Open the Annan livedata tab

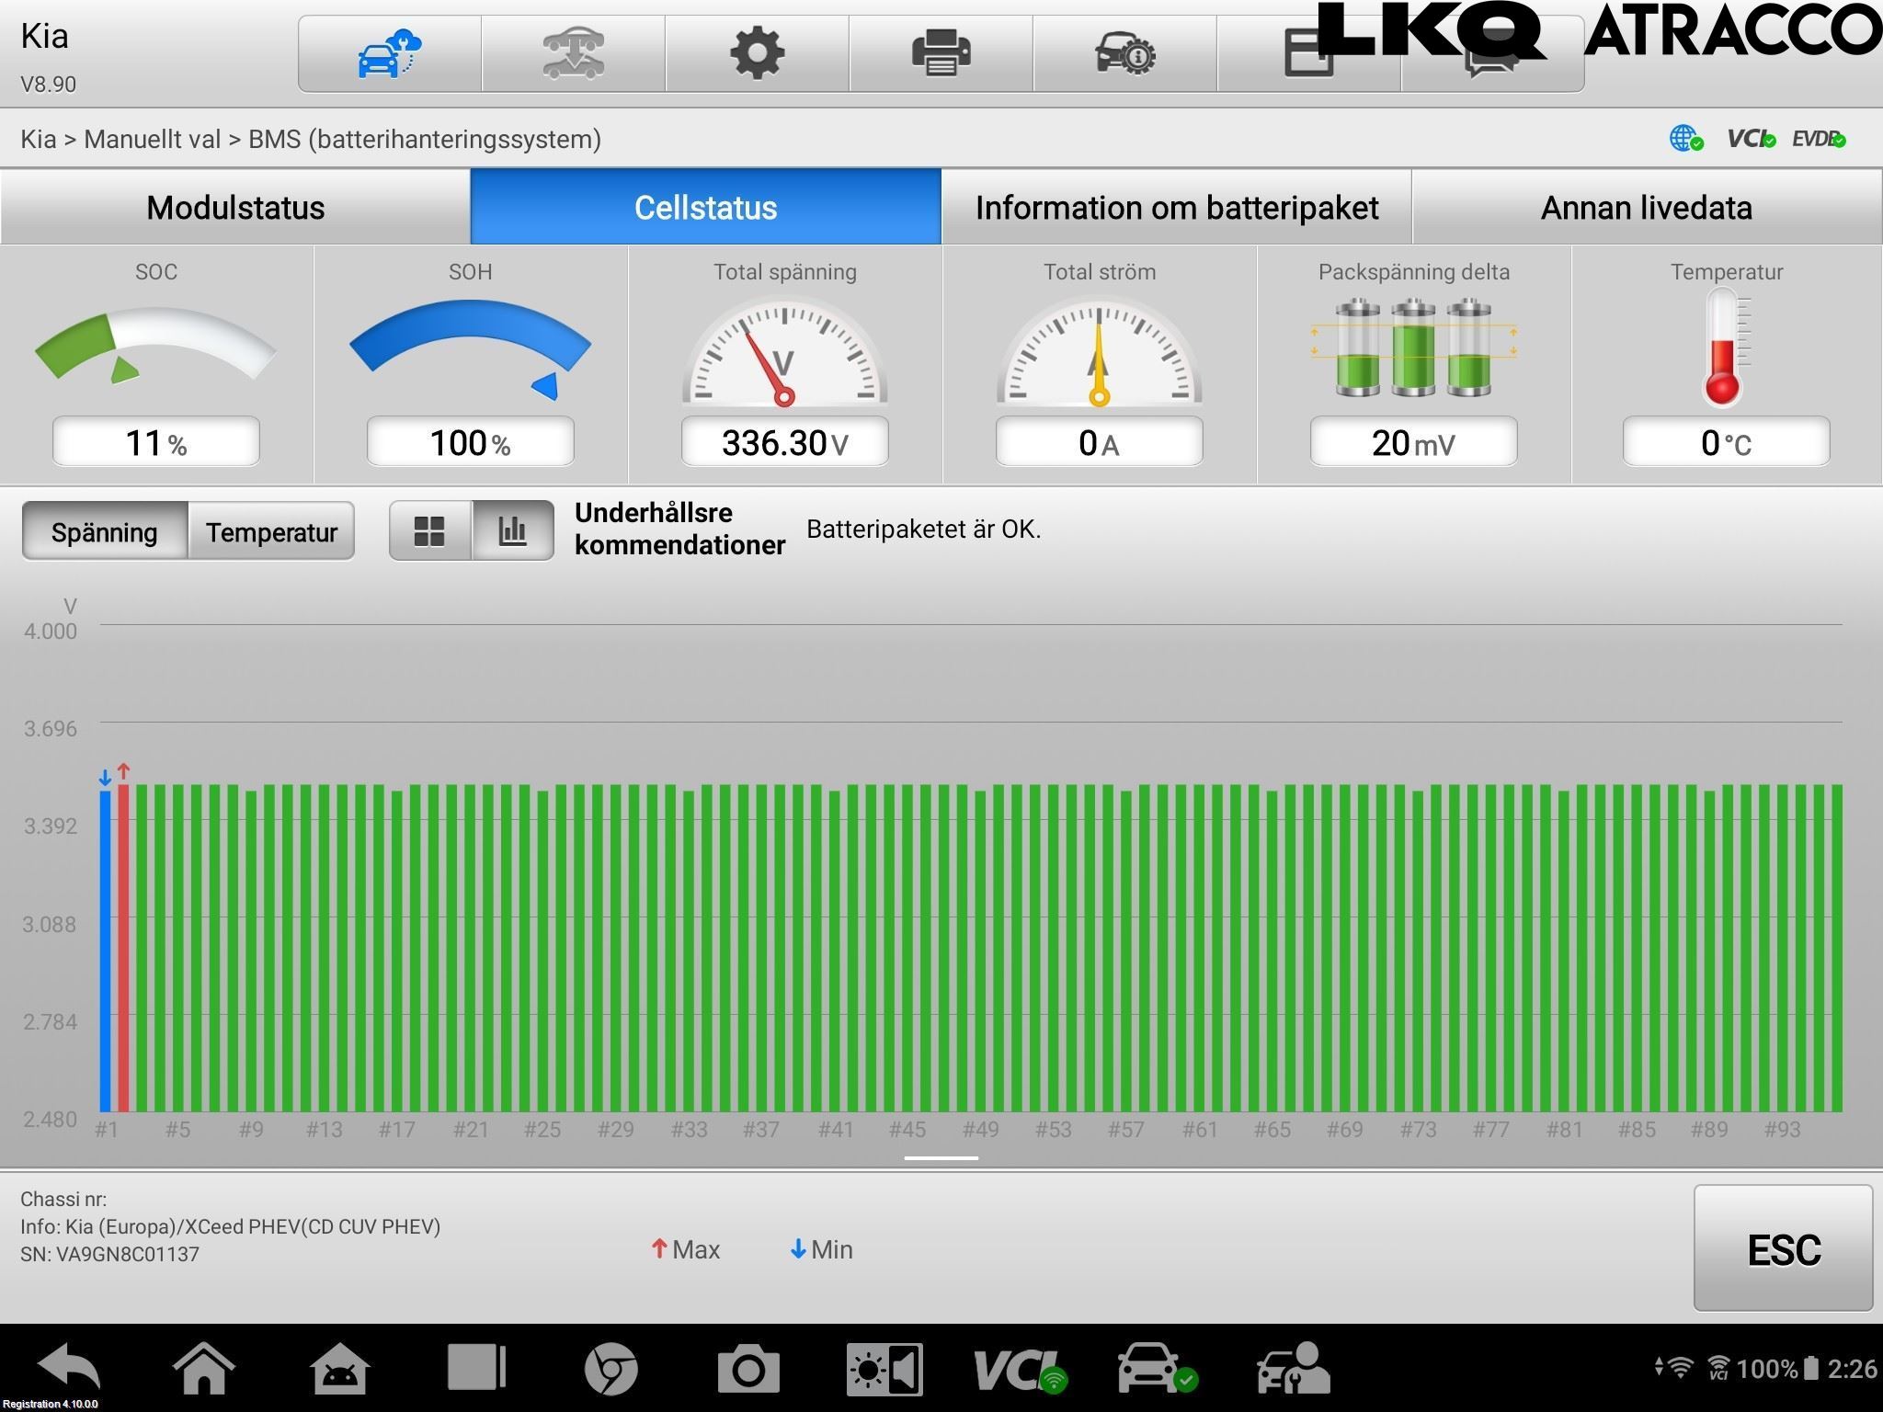click(1646, 208)
